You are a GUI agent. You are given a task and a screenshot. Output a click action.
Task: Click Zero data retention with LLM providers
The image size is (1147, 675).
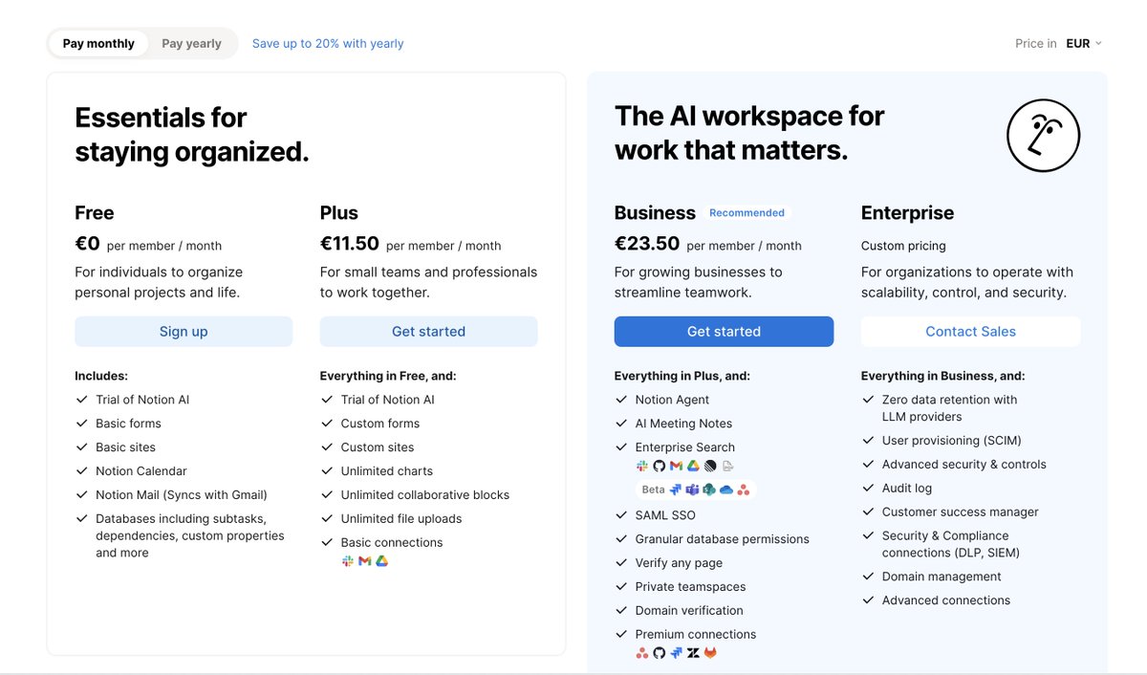950,408
